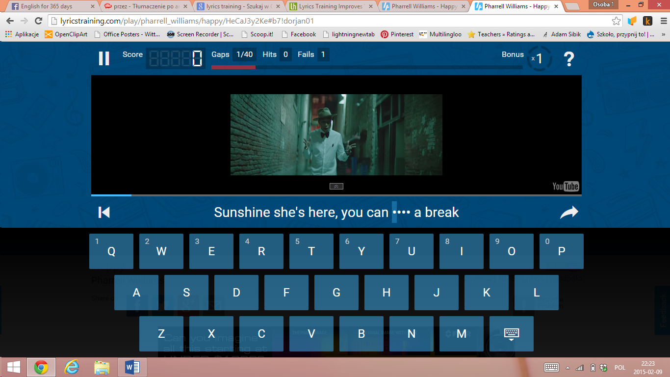Tap the T key on the on-screen keyboard

pyautogui.click(x=311, y=251)
